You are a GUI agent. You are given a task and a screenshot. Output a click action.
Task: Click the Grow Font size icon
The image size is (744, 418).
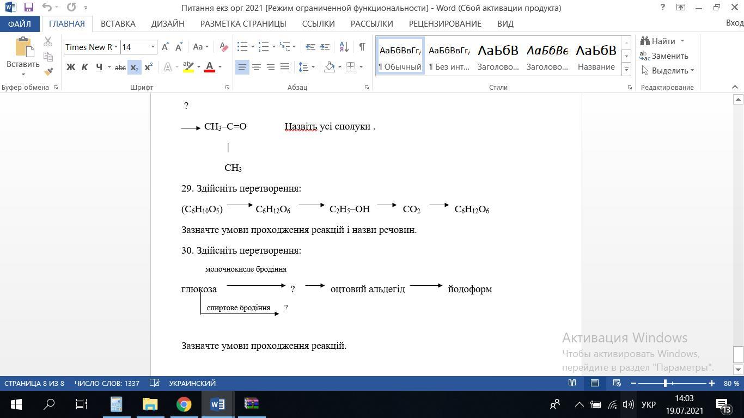[x=165, y=47]
